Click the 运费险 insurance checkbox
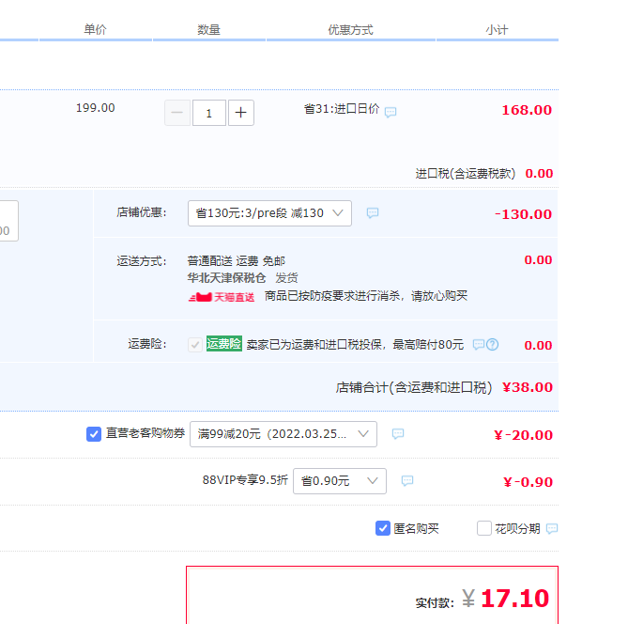 click(195, 345)
